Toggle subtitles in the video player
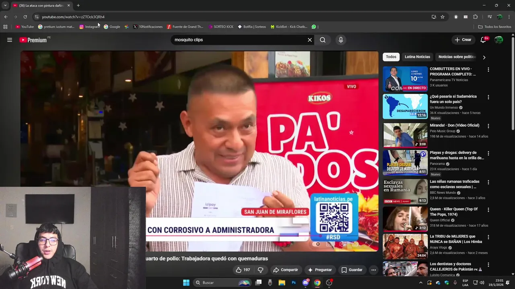This screenshot has width=515, height=289. 329,244
